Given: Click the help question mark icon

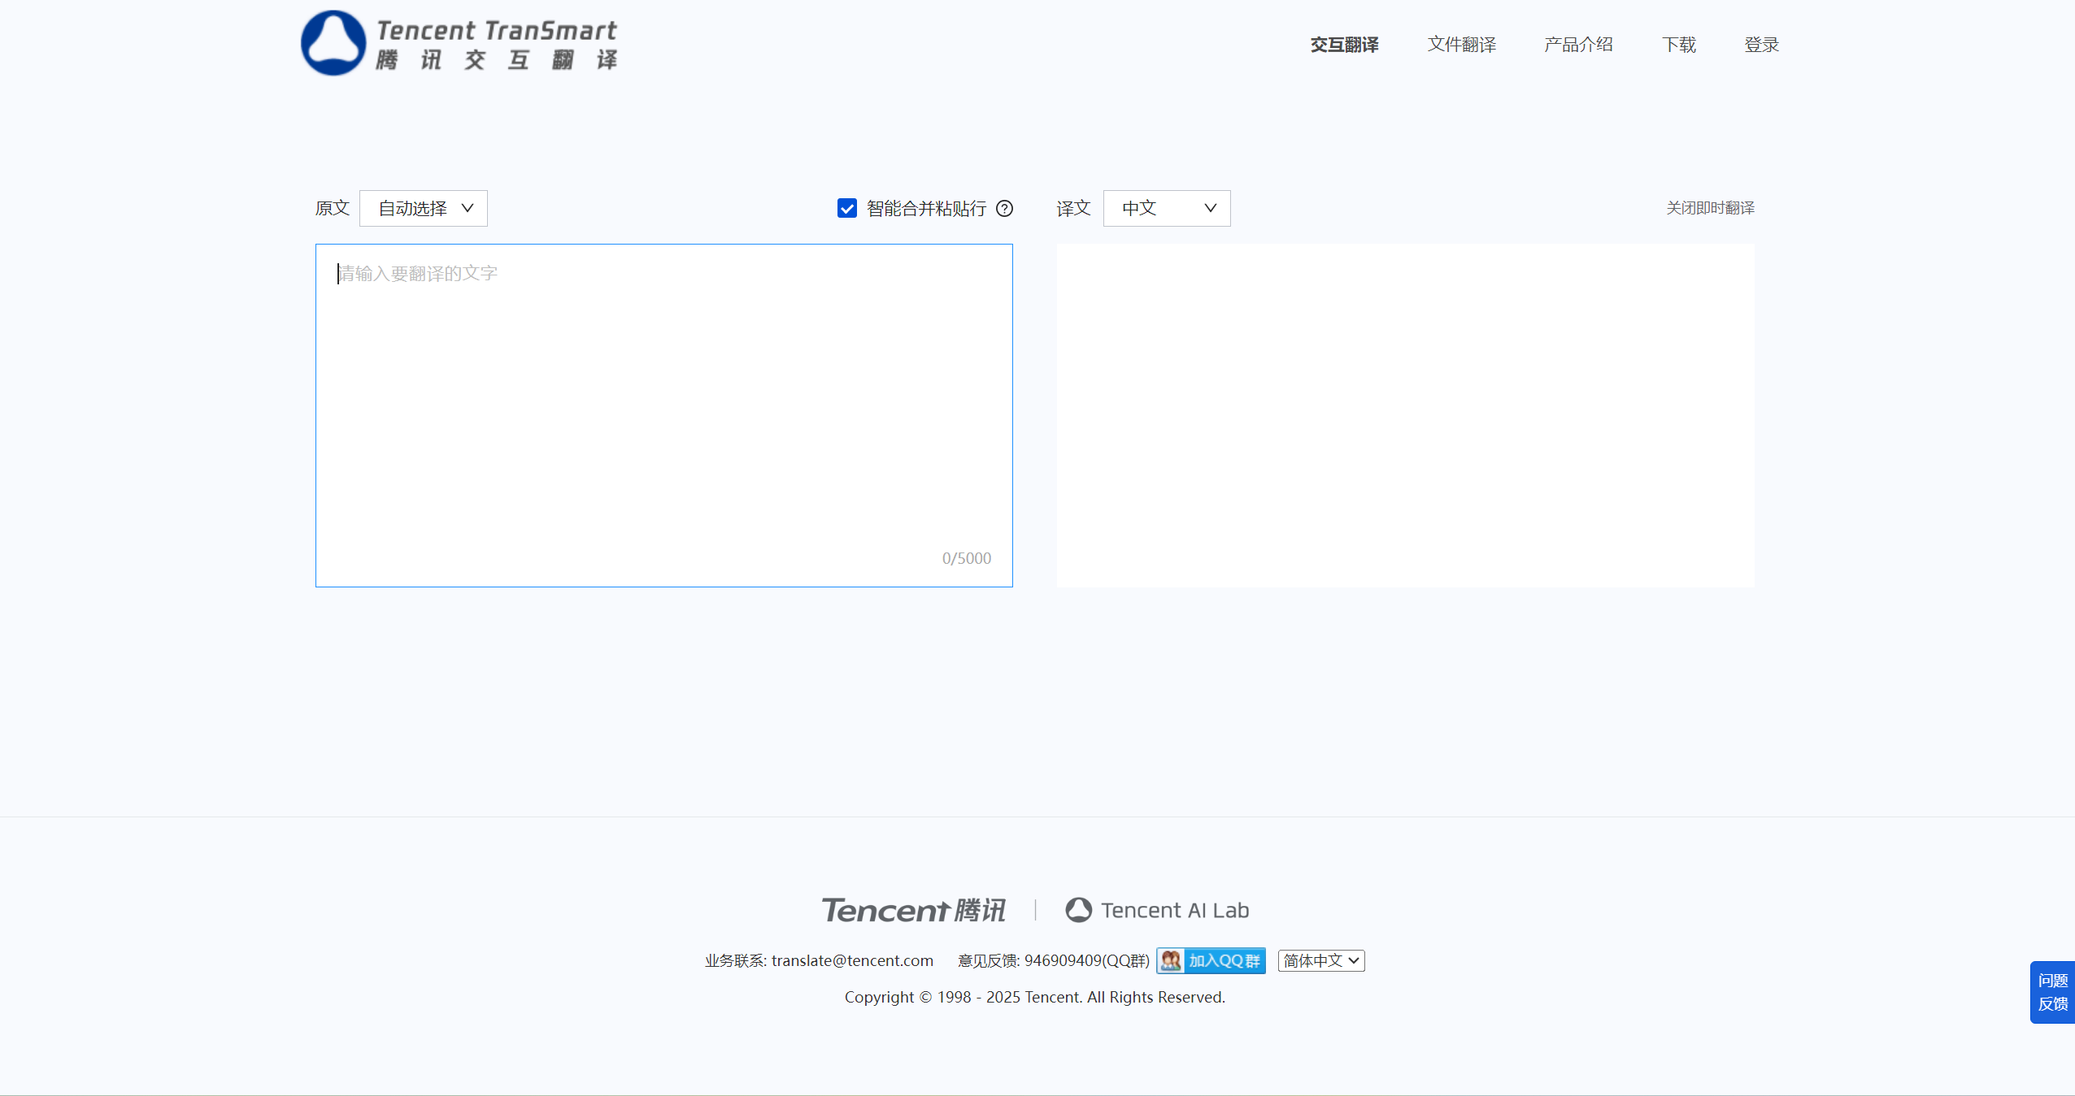Looking at the screenshot, I should pyautogui.click(x=1005, y=209).
